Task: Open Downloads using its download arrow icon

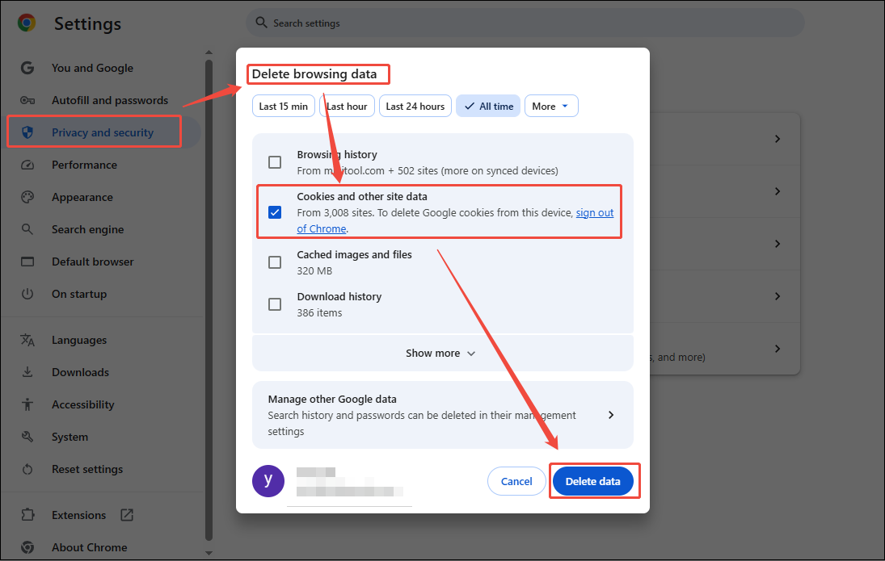Action: point(27,372)
